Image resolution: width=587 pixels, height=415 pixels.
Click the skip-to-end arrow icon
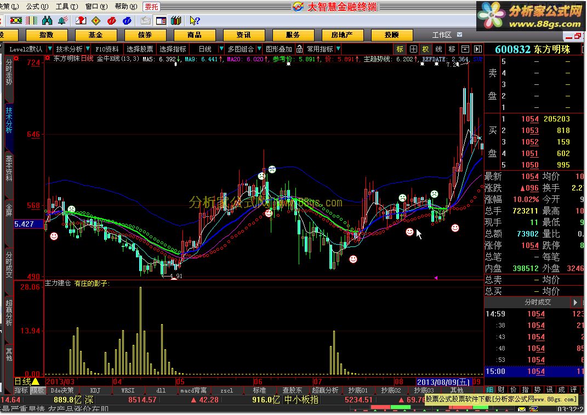[x=478, y=49]
